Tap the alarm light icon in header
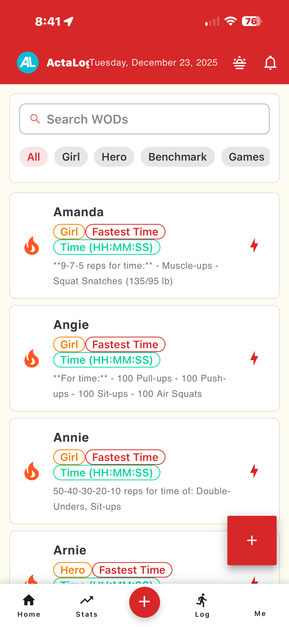Viewport: 289px width, 627px height. 239,63
